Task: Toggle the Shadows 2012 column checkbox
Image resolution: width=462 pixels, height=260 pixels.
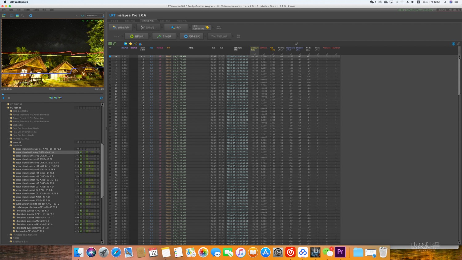Action: (299, 54)
